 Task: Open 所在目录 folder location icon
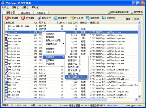pos(72,18)
